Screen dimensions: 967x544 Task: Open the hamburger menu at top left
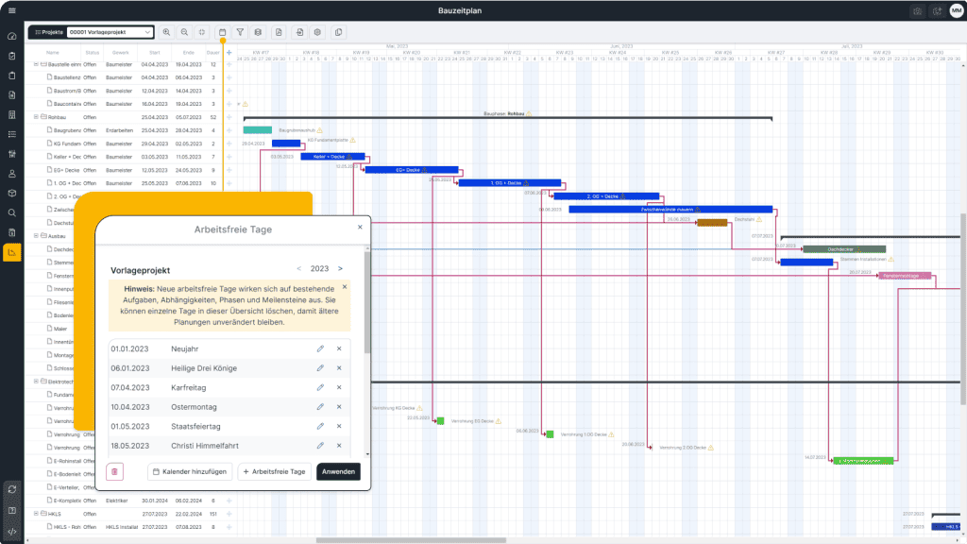[x=11, y=10]
